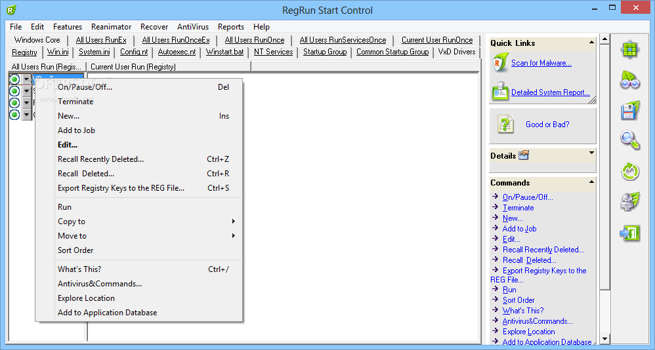Open dropdown arrow of the highlighted first entry

(27, 79)
